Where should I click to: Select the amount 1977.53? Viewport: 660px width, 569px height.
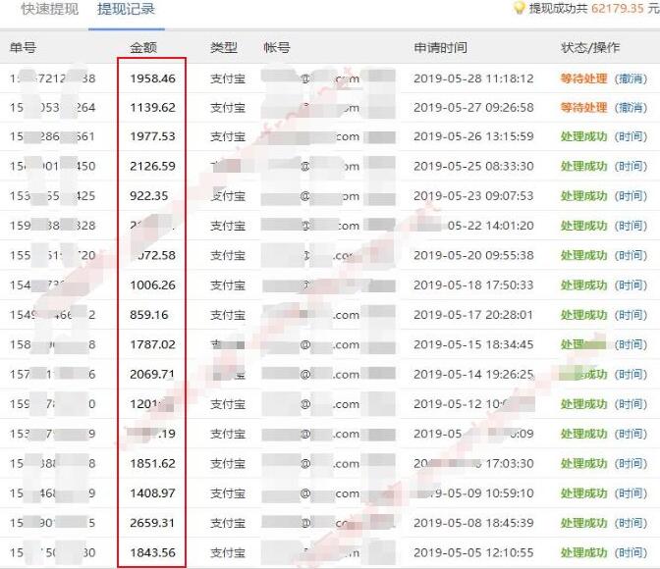(x=152, y=136)
